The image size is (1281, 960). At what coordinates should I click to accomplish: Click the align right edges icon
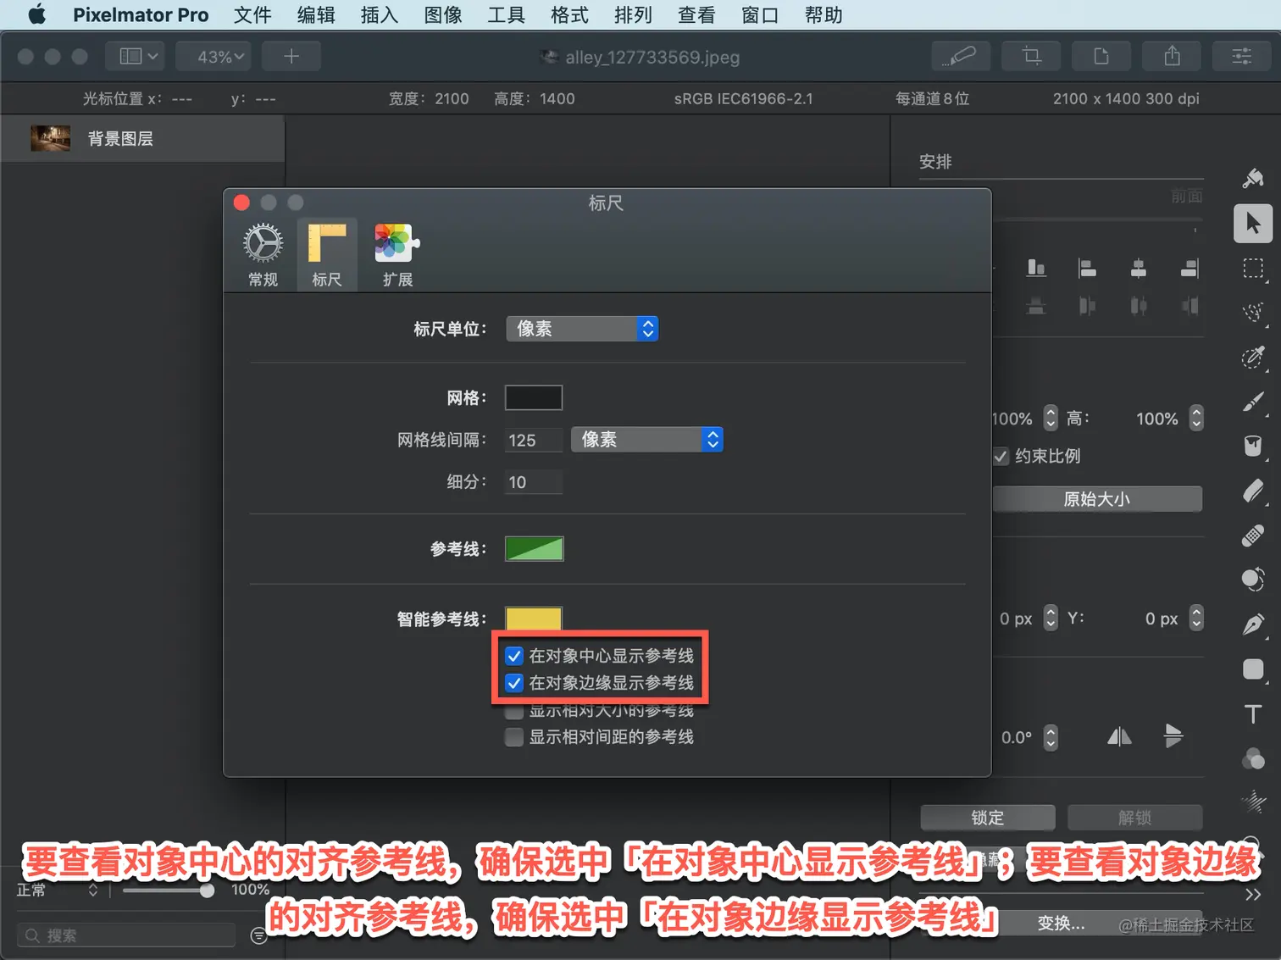click(1189, 269)
